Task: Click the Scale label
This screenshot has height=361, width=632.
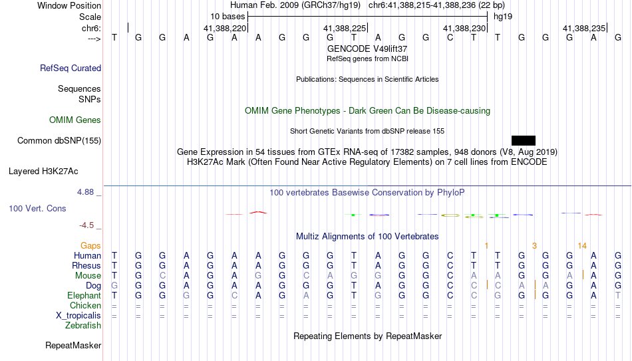Action: pos(90,17)
